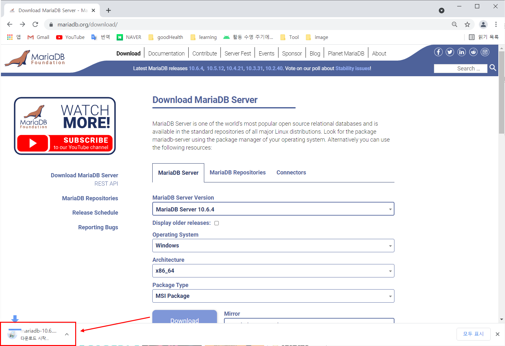
Task: Click the Watch More YouTube subscribe banner
Action: tap(65, 126)
